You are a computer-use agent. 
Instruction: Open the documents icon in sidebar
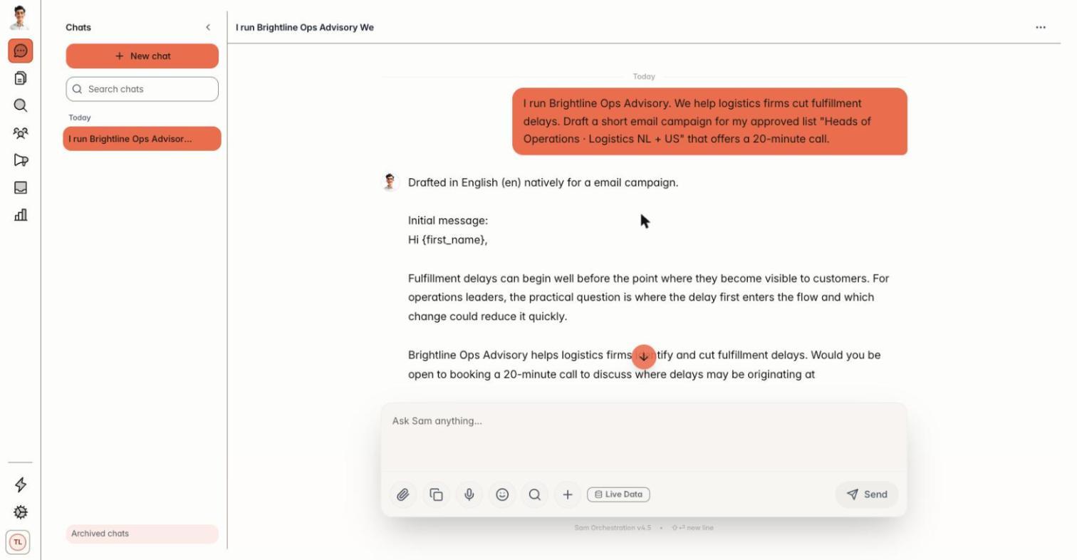coord(20,78)
